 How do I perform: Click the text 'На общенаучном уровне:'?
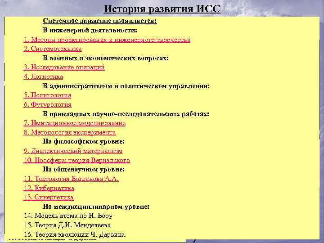pyautogui.click(x=84, y=170)
